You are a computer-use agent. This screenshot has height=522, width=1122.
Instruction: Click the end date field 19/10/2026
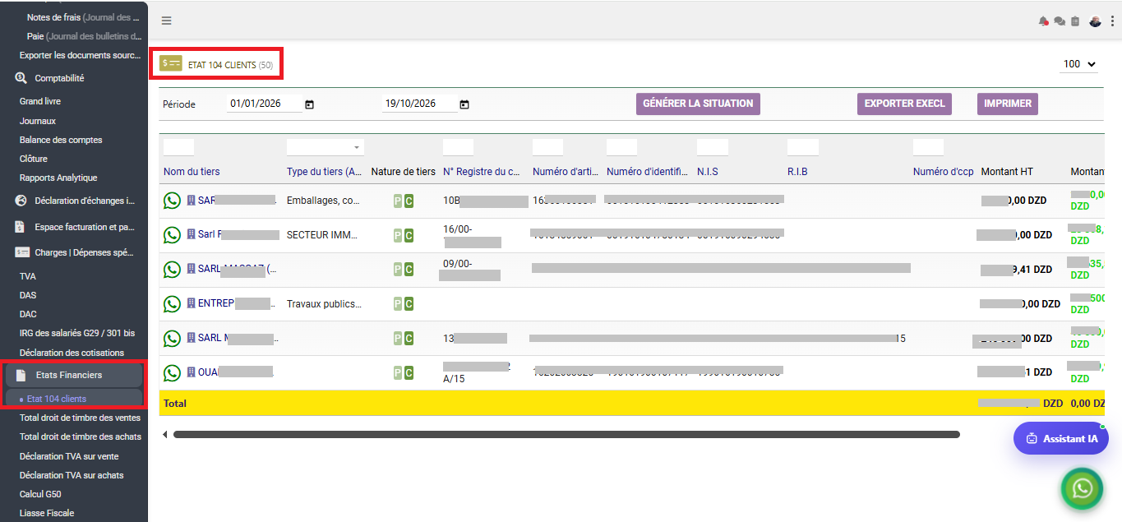pyautogui.click(x=419, y=104)
